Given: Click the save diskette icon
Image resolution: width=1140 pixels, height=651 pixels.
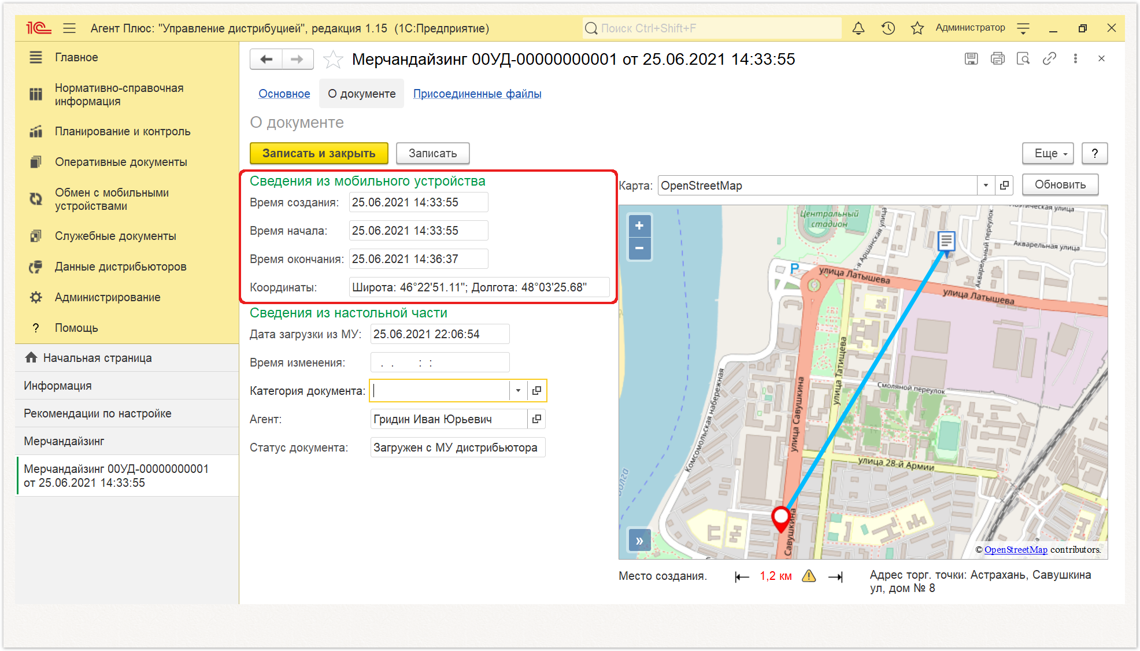Looking at the screenshot, I should click(x=971, y=58).
